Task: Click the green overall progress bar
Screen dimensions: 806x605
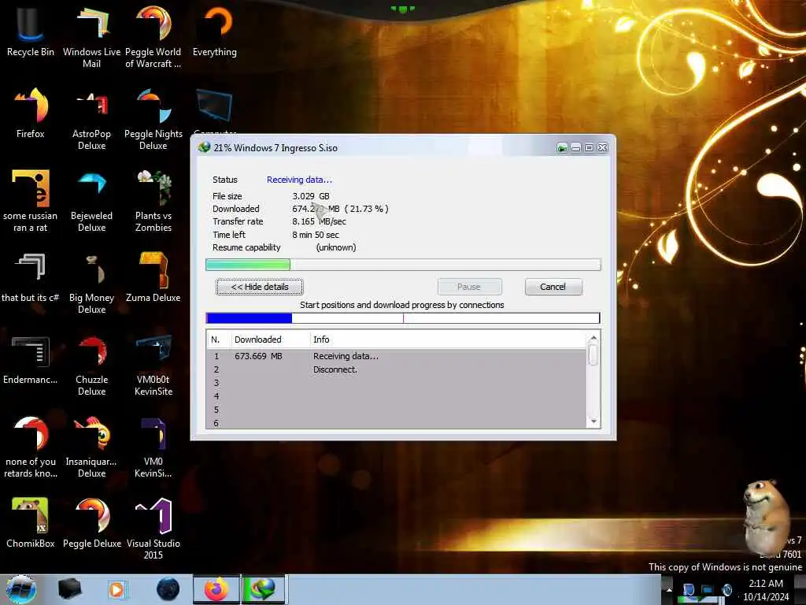Action: pos(403,265)
